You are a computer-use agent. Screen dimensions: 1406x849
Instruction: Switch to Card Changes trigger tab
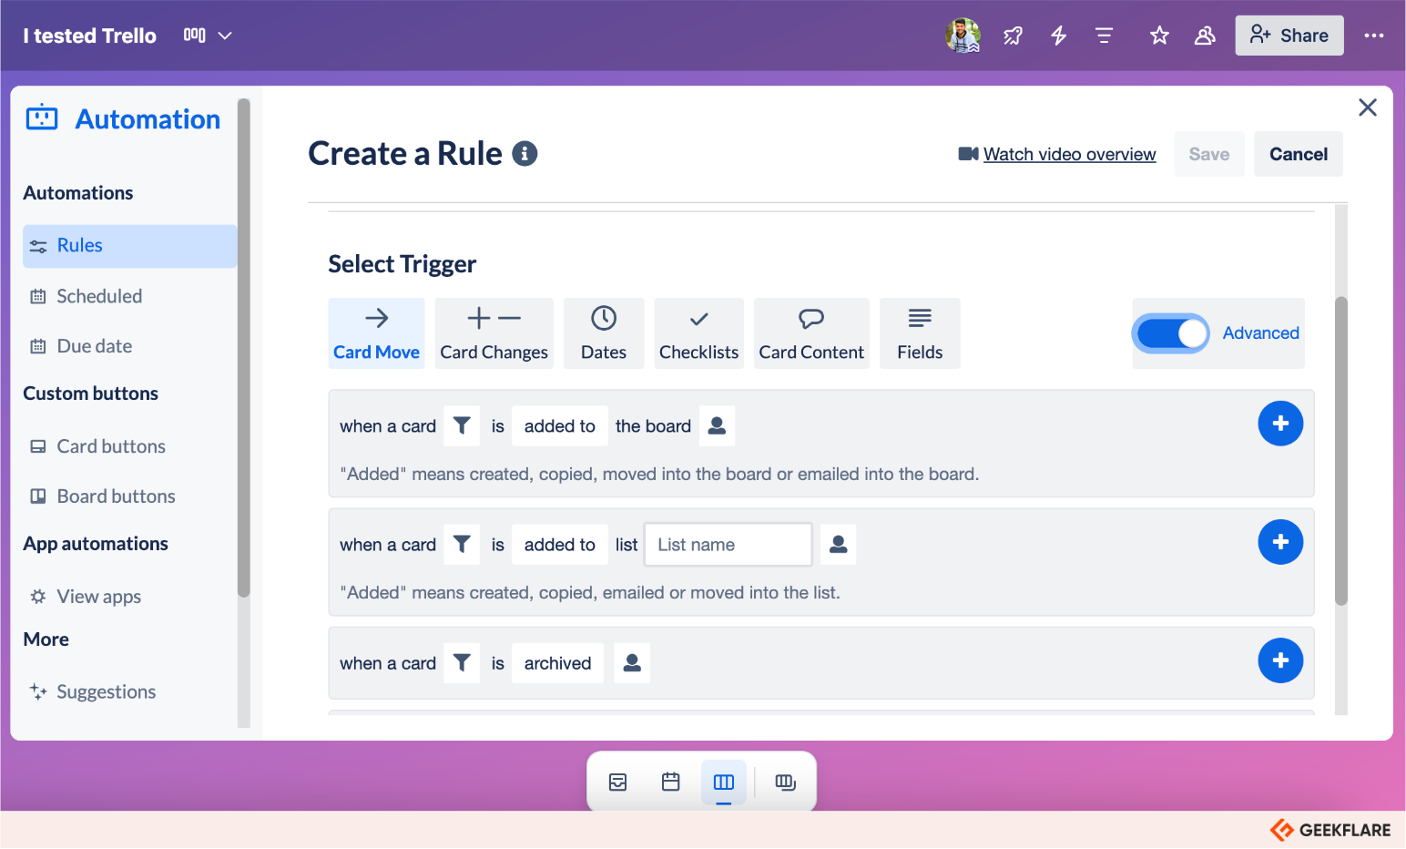click(x=494, y=333)
